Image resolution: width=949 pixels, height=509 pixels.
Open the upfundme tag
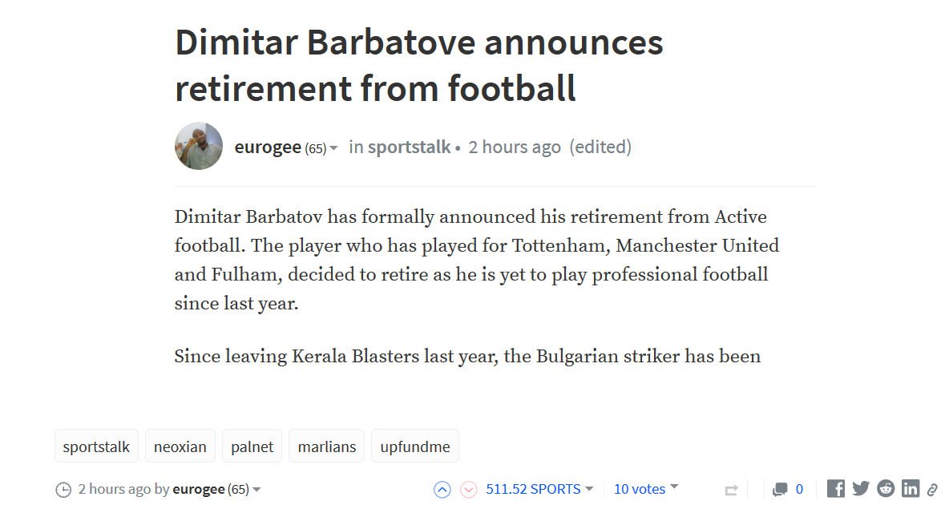(415, 446)
